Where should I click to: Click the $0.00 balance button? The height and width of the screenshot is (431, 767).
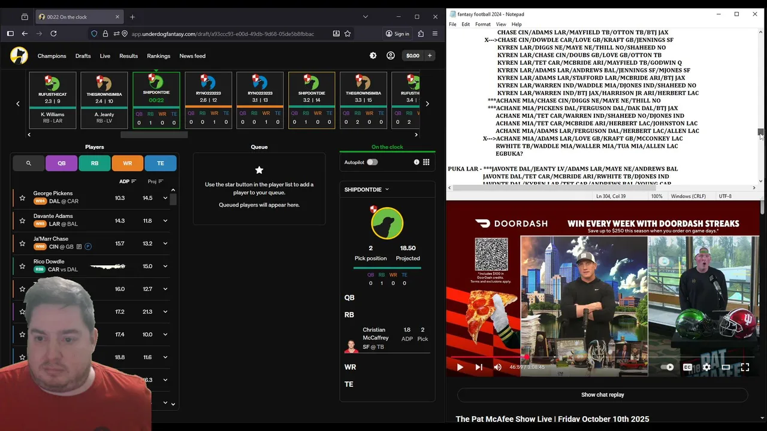413,56
